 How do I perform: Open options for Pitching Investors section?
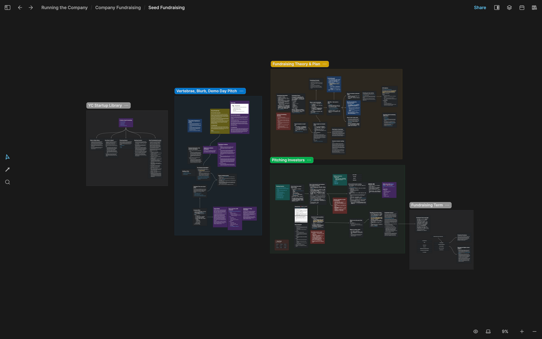click(x=309, y=160)
